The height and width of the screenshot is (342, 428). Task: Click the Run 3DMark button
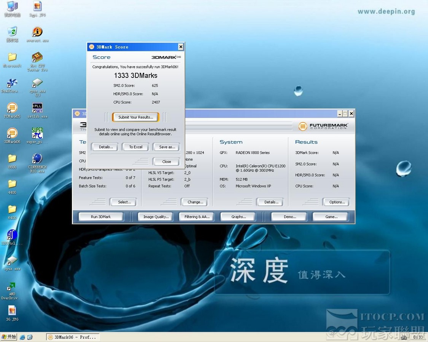[101, 217]
